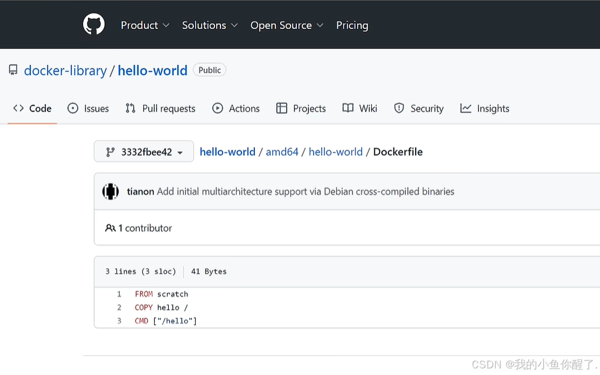
Task: Click the Security shield icon
Action: pyautogui.click(x=399, y=109)
